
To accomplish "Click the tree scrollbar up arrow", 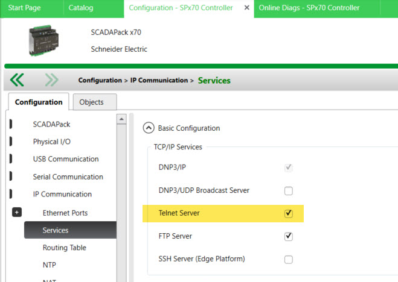I will pyautogui.click(x=121, y=119).
